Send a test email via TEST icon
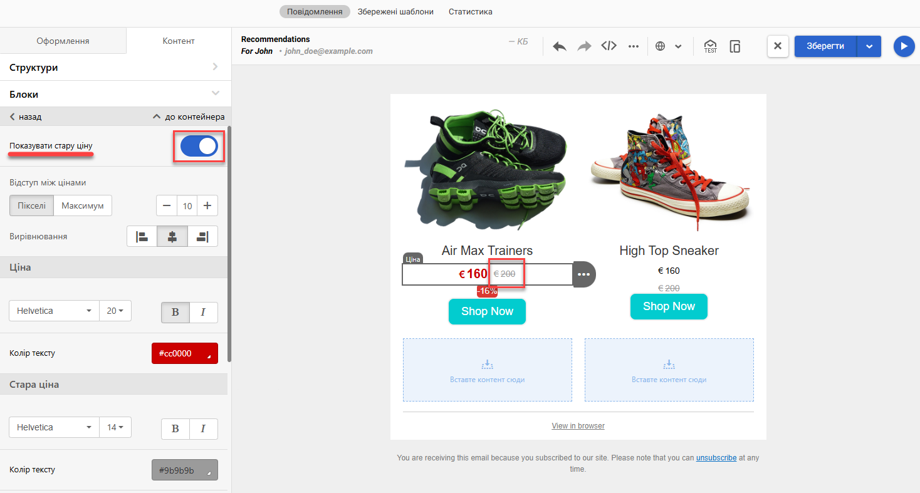The image size is (920, 493). coord(710,46)
